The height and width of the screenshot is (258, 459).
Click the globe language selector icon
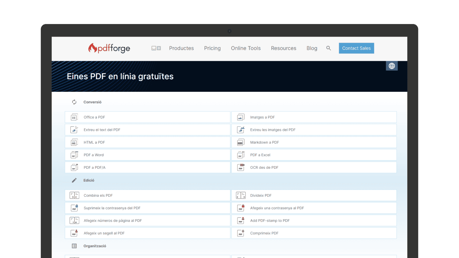pyautogui.click(x=392, y=66)
